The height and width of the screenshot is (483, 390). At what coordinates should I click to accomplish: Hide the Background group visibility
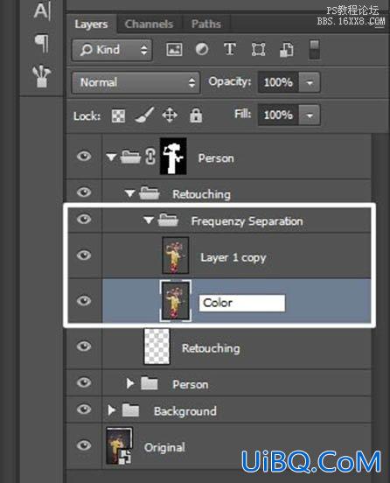[84, 409]
